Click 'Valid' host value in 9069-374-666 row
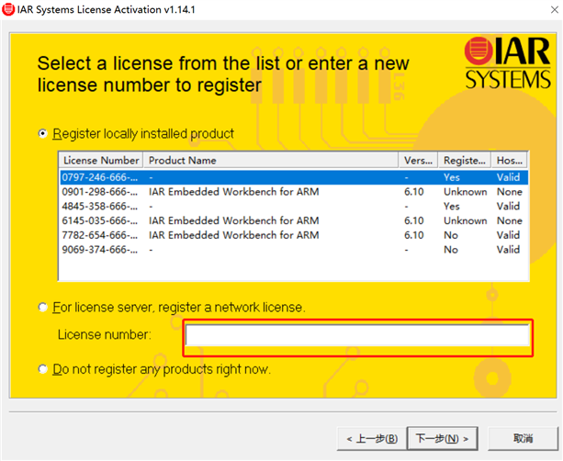This screenshot has width=563, height=461. click(508, 250)
